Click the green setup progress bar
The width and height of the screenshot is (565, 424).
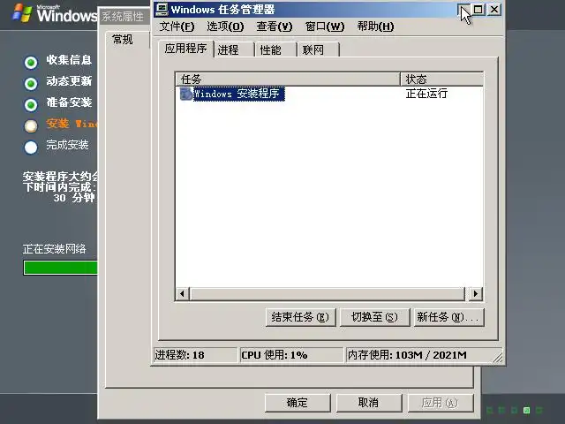click(61, 268)
